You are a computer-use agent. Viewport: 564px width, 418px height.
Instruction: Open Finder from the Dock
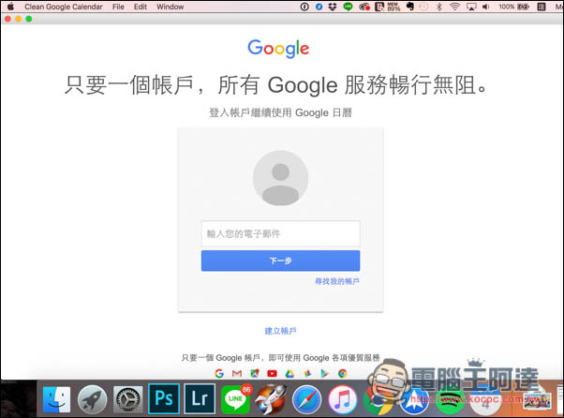(56, 399)
